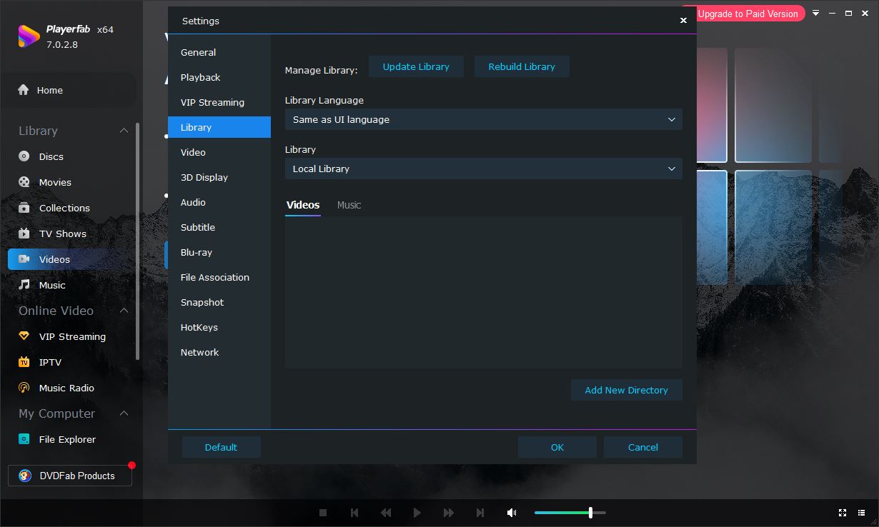Open the IPTV icon
This screenshot has width=879, height=527.
pos(24,362)
